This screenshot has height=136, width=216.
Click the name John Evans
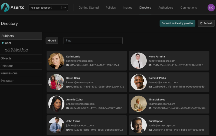pyautogui.click(x=73, y=121)
